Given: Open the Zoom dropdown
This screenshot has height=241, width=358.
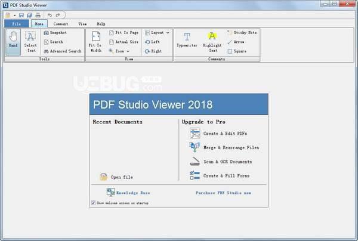Looking at the screenshot, I should pos(119,51).
